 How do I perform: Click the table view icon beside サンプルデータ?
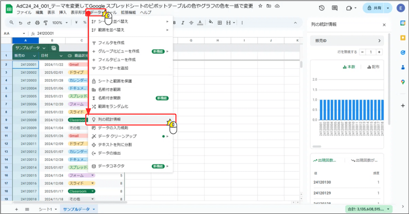54,48
